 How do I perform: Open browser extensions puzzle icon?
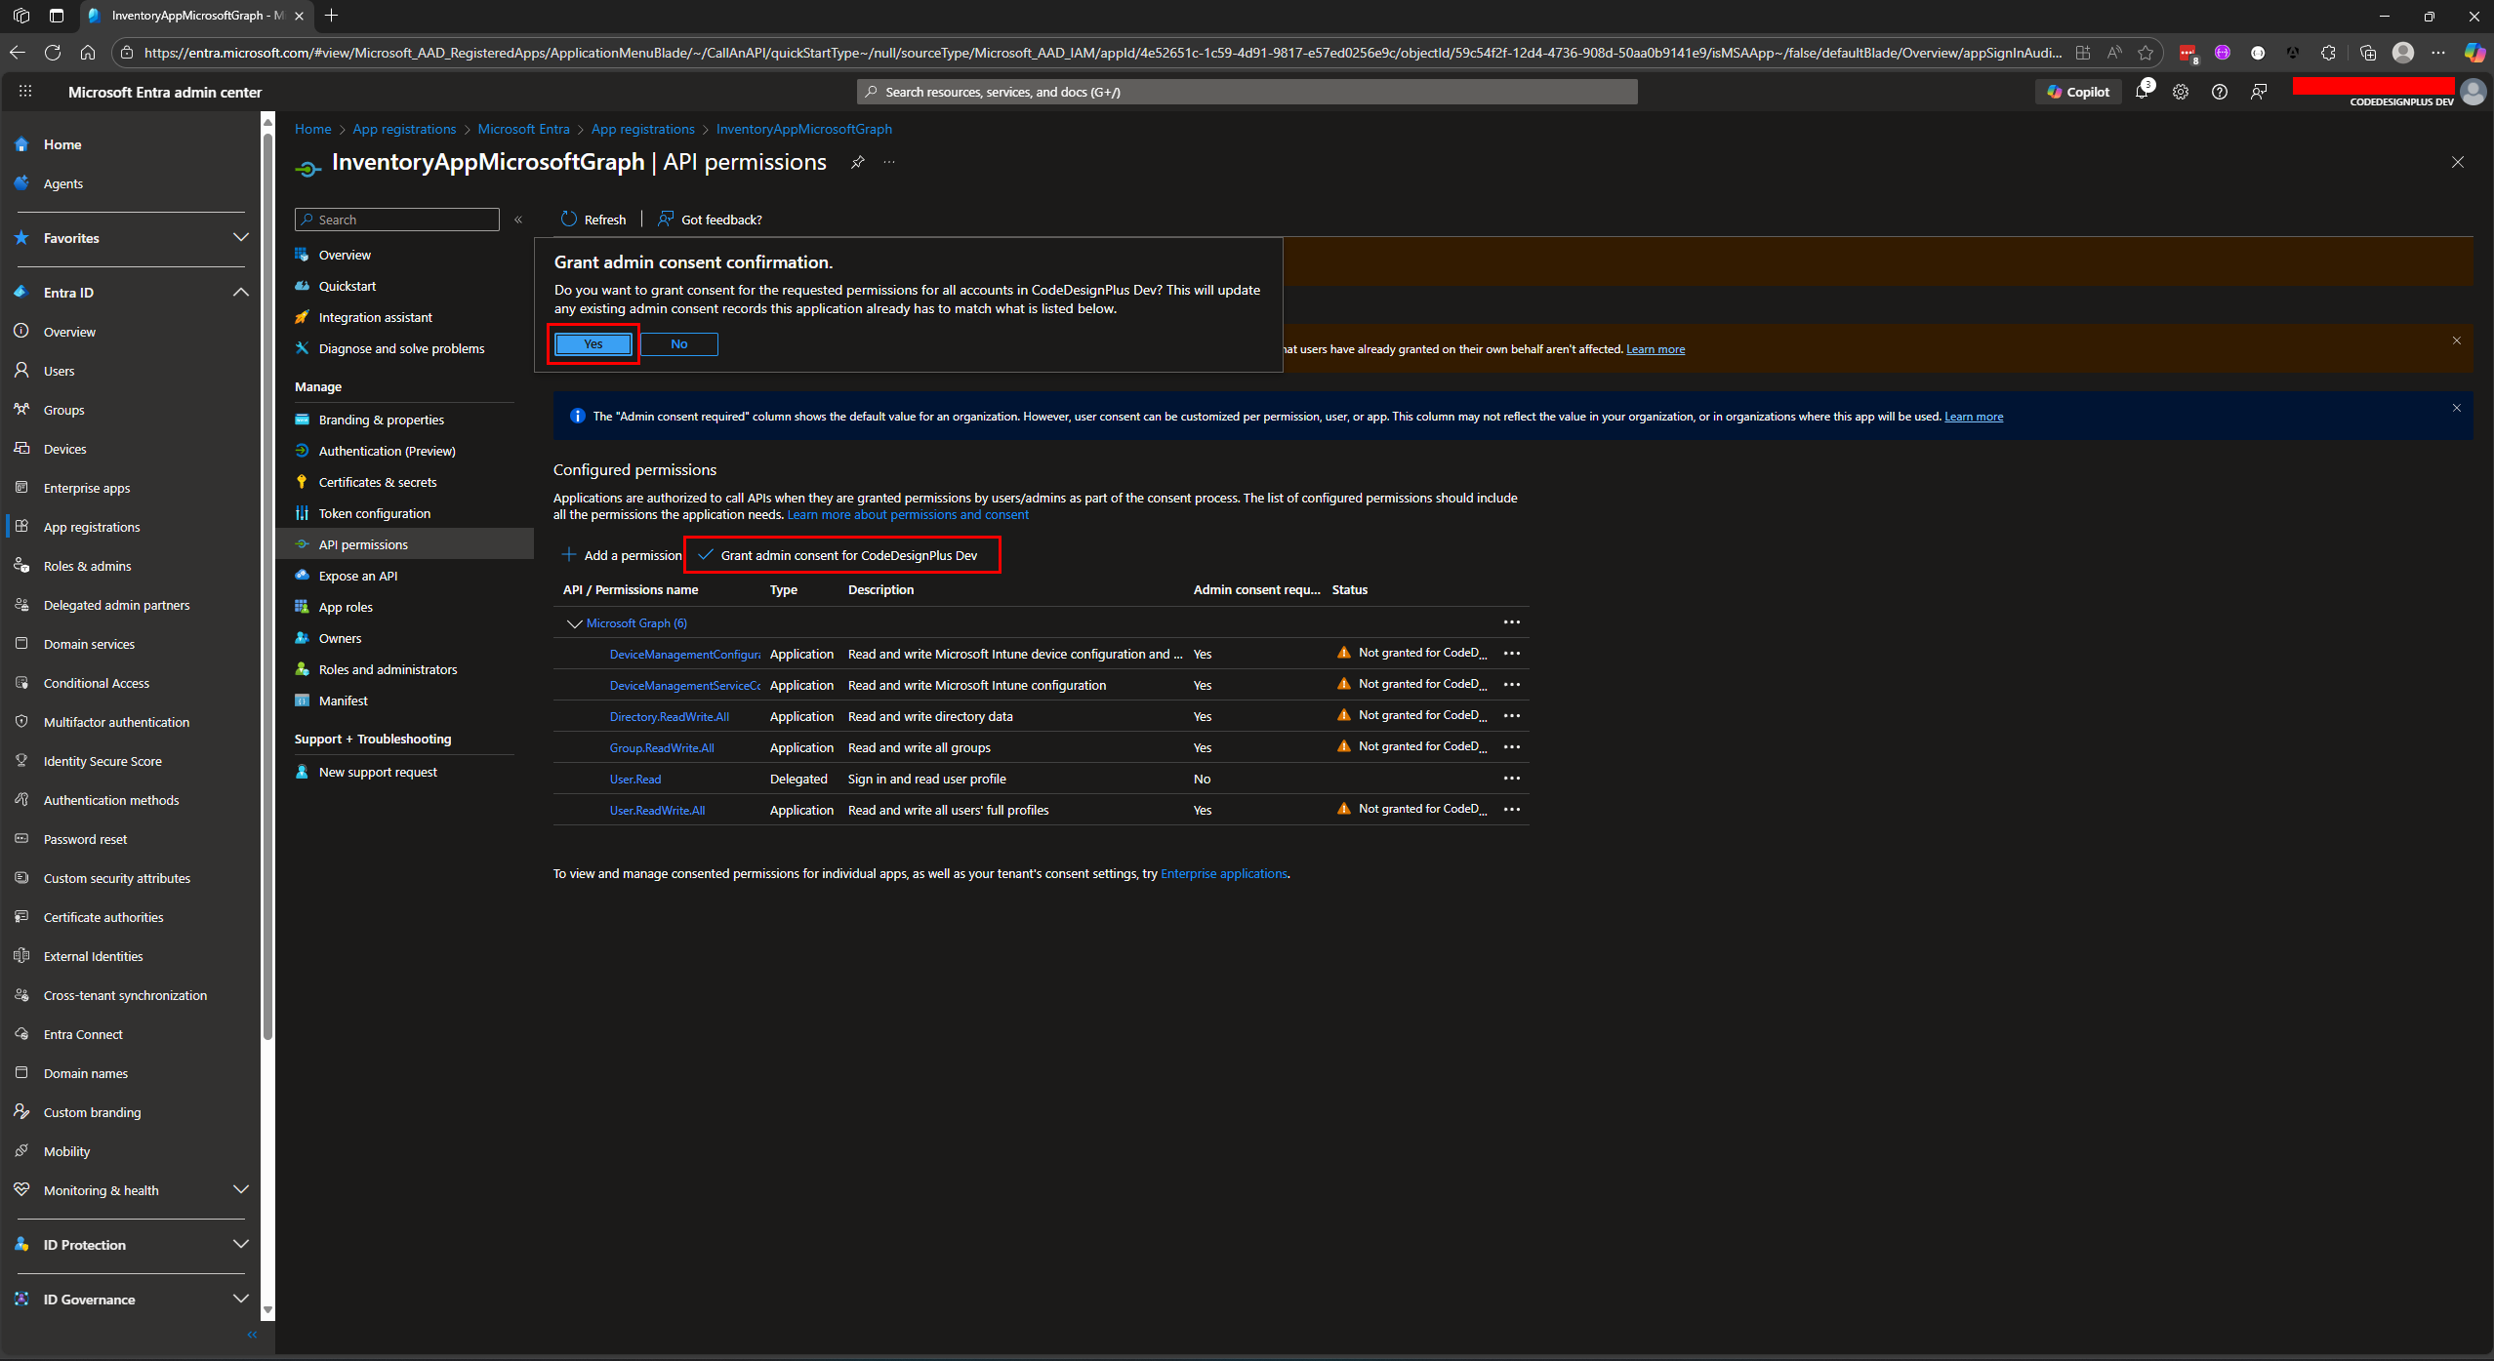pos(2329,53)
